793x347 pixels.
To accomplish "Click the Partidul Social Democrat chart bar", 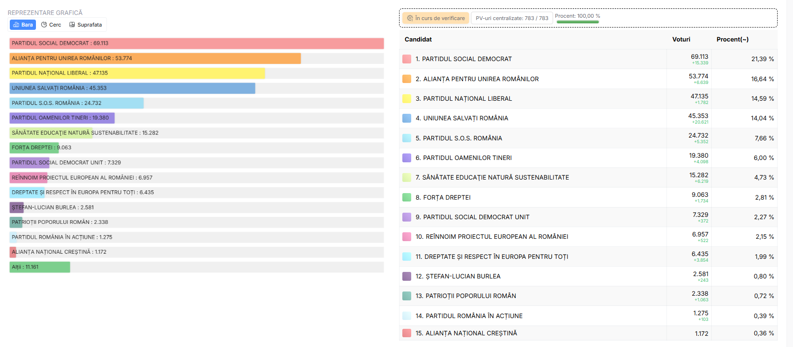I will (196, 43).
